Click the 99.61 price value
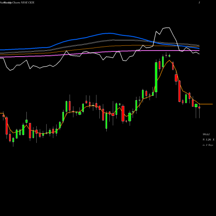The height and width of the screenshot is (216, 216). (x=206, y=134)
